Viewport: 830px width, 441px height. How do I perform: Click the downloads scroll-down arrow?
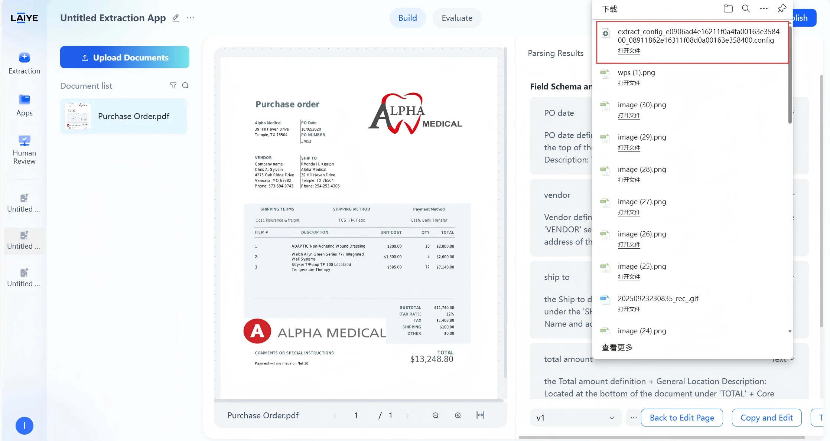(x=790, y=331)
